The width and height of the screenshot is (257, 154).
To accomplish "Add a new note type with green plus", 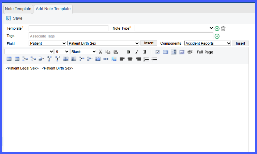I will [x=217, y=29].
